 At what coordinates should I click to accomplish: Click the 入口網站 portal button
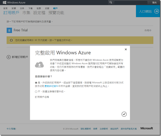coord(148,11)
